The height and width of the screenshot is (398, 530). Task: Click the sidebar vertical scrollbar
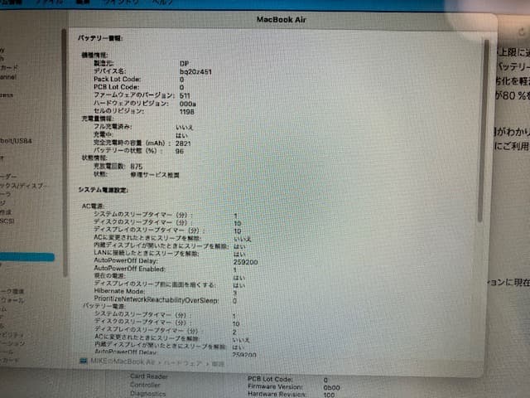pos(65,153)
